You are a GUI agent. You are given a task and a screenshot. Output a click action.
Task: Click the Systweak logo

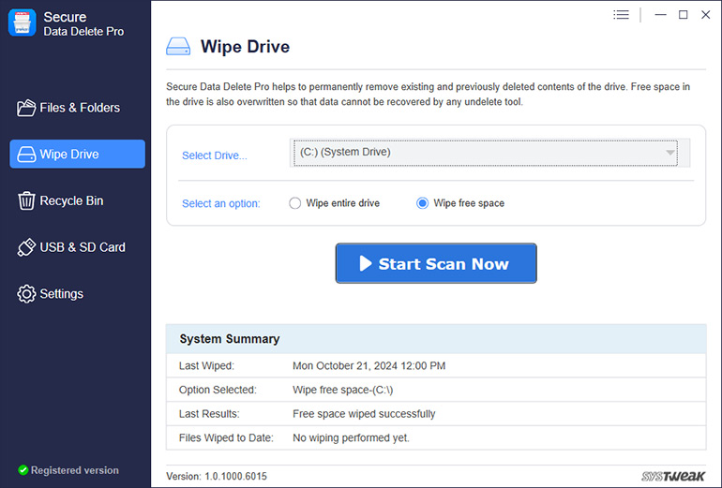point(673,476)
